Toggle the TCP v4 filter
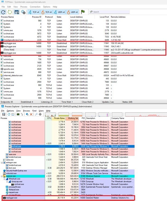Screen dimensions: 167x201 click(34, 12)
